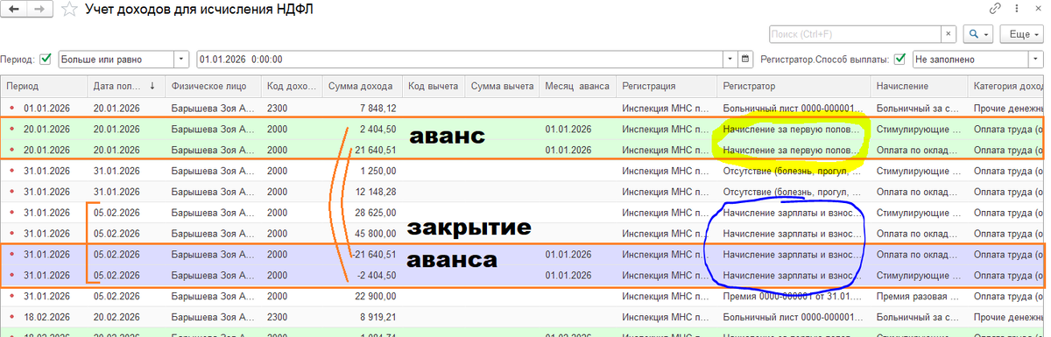The width and height of the screenshot is (1051, 337).
Task: Select the negative amount -21 640,51 cell
Action: coord(362,255)
